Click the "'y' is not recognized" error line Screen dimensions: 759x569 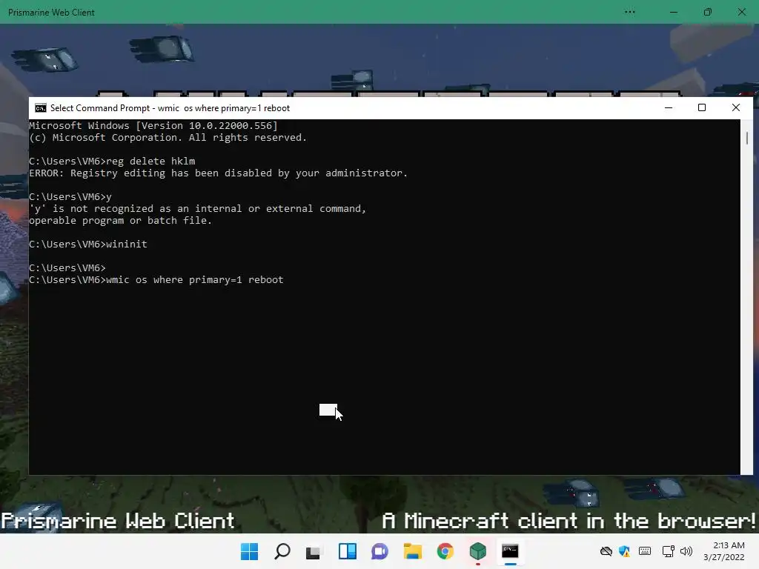click(x=197, y=208)
